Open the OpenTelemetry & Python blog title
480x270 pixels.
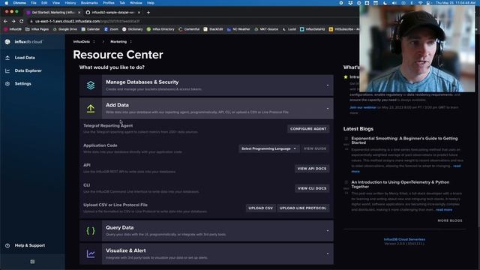tap(400, 184)
